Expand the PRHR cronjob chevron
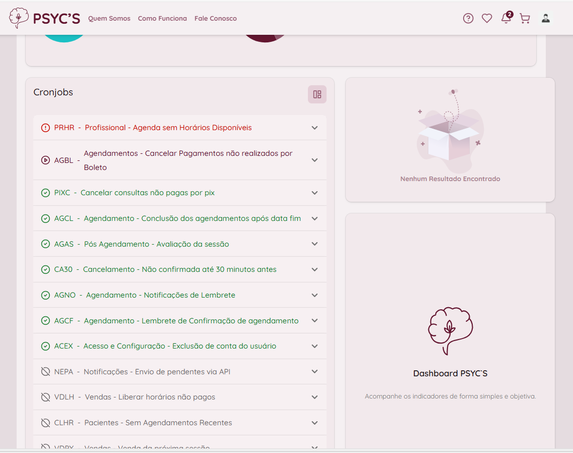Screen dimensions: 573x453 pyautogui.click(x=314, y=128)
